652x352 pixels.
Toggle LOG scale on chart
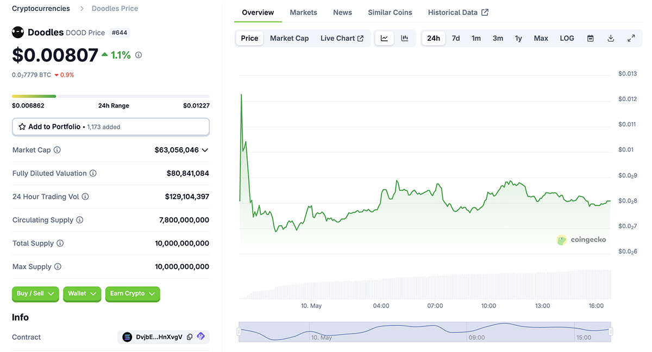coord(567,38)
